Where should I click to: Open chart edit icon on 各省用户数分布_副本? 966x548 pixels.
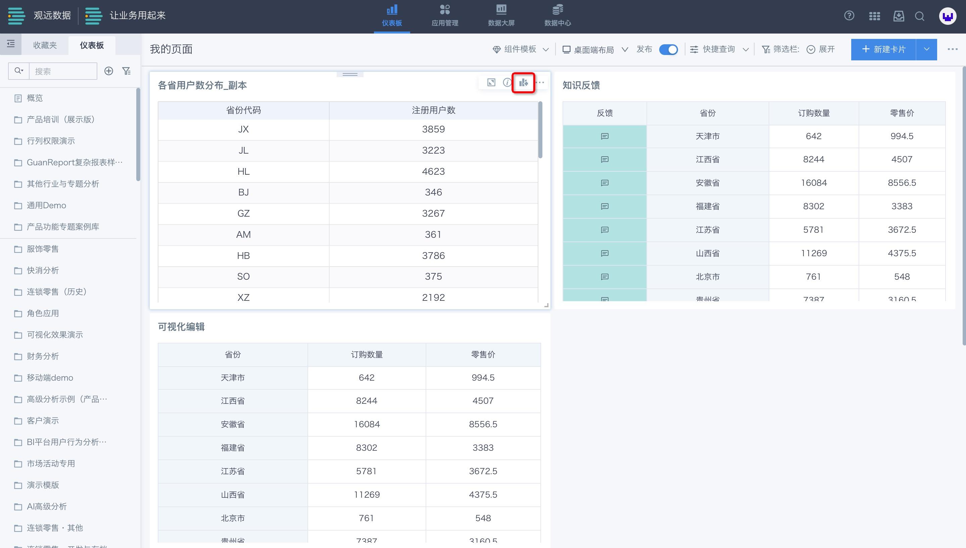(524, 83)
